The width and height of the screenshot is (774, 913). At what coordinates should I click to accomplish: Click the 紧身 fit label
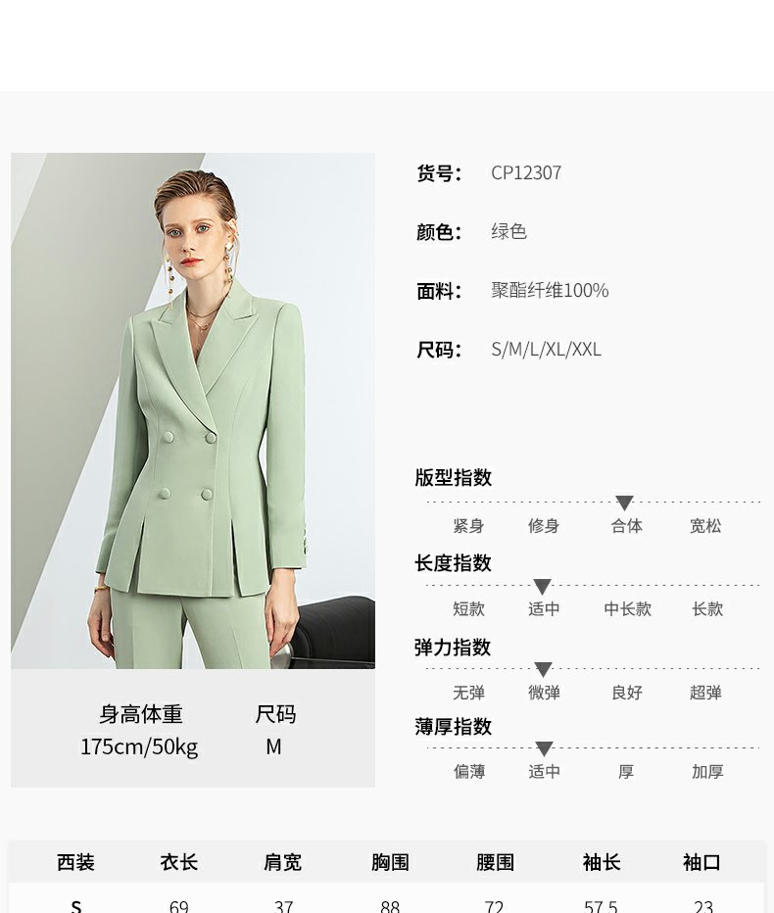469,526
